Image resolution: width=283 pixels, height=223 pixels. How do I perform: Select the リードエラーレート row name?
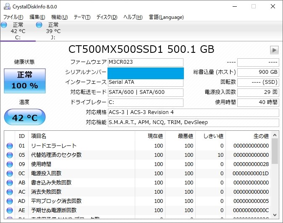54,146
